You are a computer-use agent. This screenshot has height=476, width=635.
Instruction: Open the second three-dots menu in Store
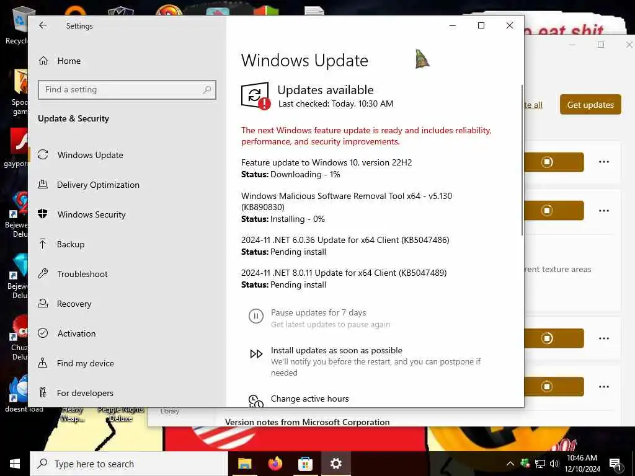604,211
